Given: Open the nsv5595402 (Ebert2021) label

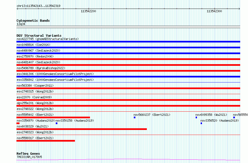Looking at the screenshot, I should [x=35, y=115].
